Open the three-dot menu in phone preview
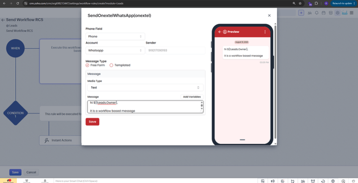The width and height of the screenshot is (358, 183). (265, 32)
